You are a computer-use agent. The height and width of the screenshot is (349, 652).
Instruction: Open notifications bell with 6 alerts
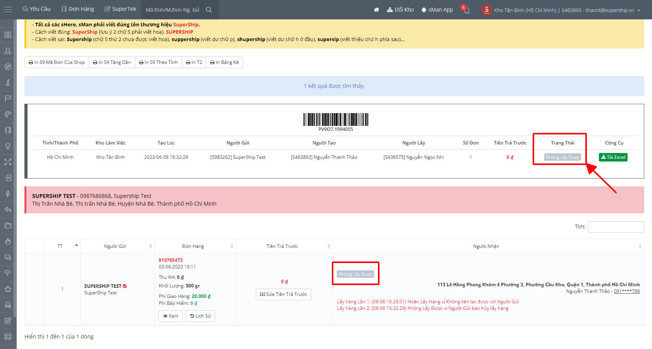pyautogui.click(x=466, y=10)
